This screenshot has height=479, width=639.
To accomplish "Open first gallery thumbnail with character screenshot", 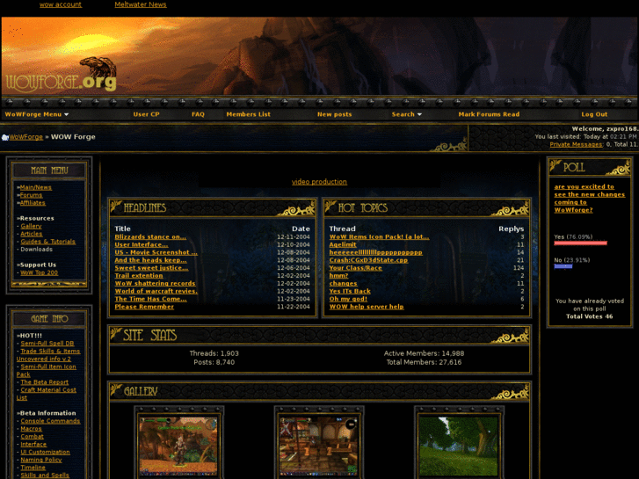I will (x=178, y=446).
